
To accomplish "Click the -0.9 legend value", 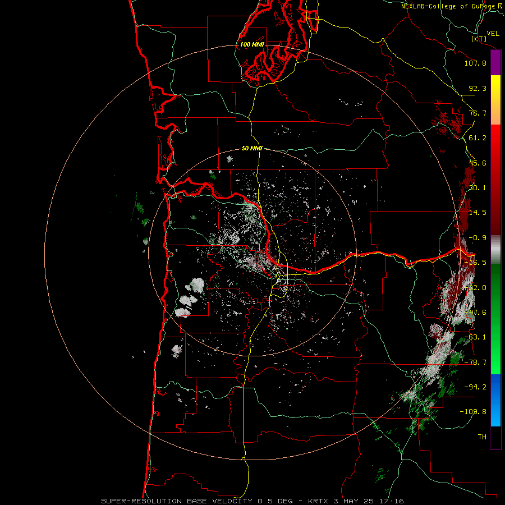I will pos(478,238).
